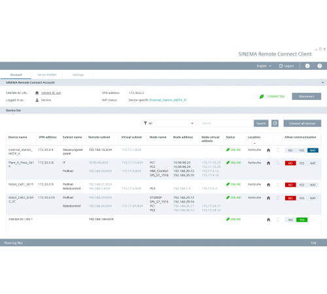Set Robot_Cell2 communication to YES

tap(301, 198)
